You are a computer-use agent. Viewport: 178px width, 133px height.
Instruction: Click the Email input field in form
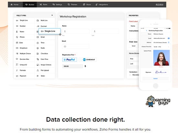pyautogui.click(x=75, y=47)
